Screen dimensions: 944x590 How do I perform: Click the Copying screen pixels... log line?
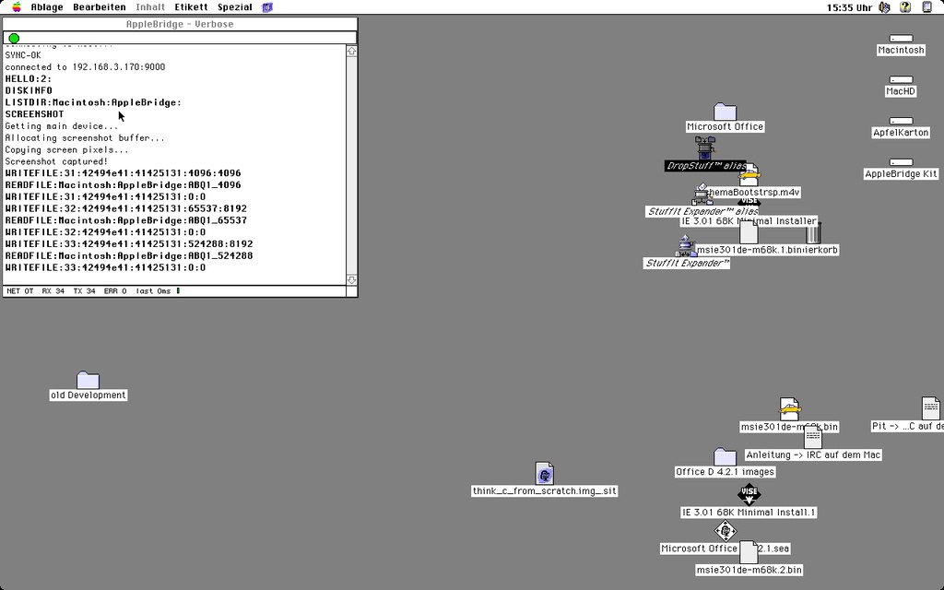(66, 150)
